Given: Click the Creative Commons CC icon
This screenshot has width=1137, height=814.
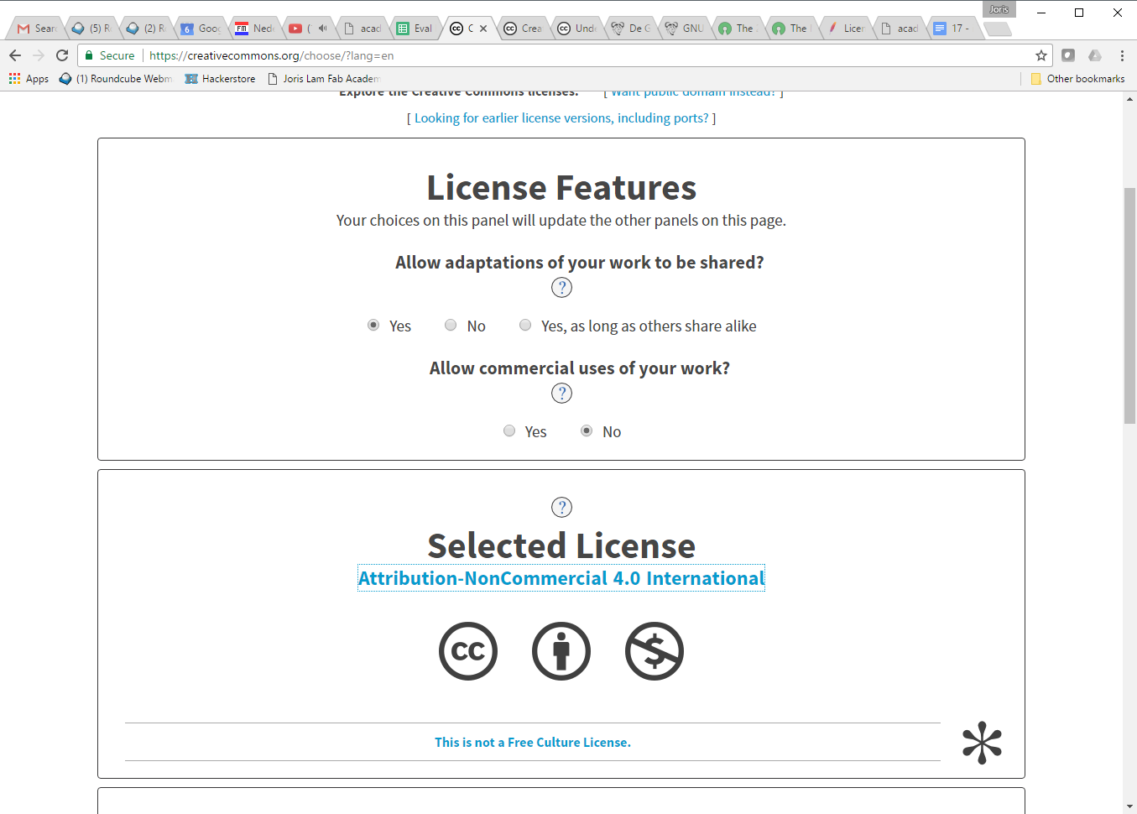Looking at the screenshot, I should click(x=468, y=651).
